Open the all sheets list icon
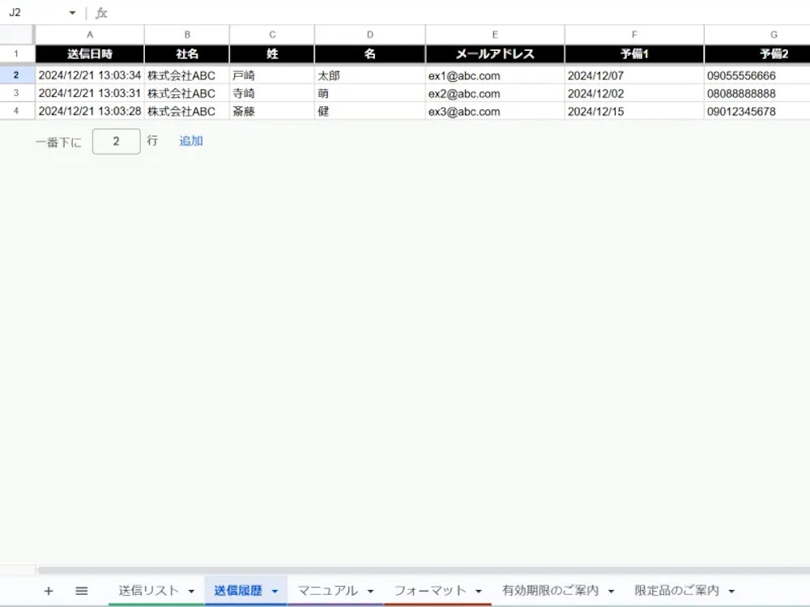 coord(82,591)
